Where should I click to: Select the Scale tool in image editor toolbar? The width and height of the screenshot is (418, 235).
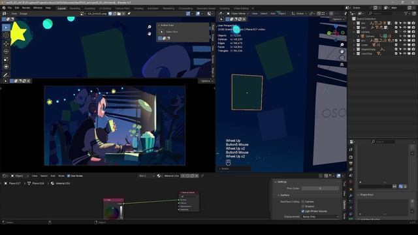point(6,59)
